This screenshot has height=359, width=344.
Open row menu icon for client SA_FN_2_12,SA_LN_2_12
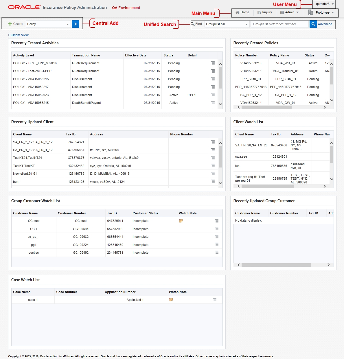point(213,142)
